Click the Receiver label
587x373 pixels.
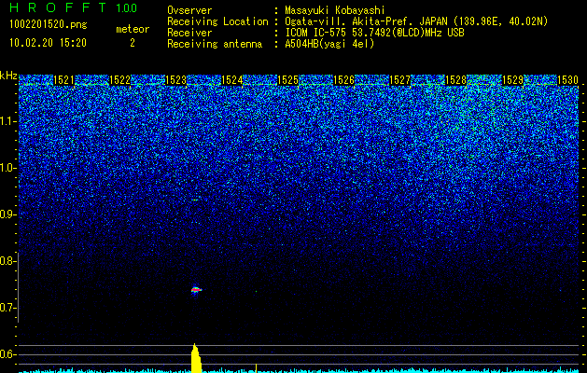point(189,33)
